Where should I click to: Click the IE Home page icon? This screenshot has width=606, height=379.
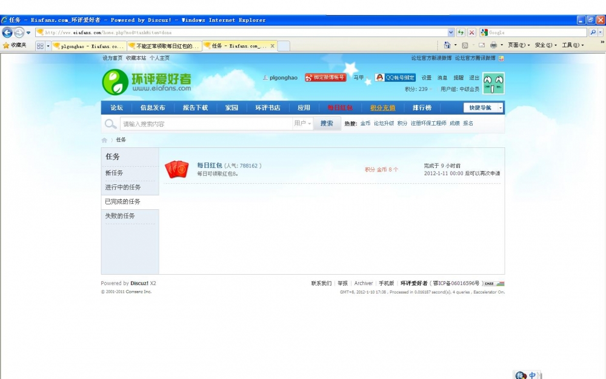click(447, 45)
